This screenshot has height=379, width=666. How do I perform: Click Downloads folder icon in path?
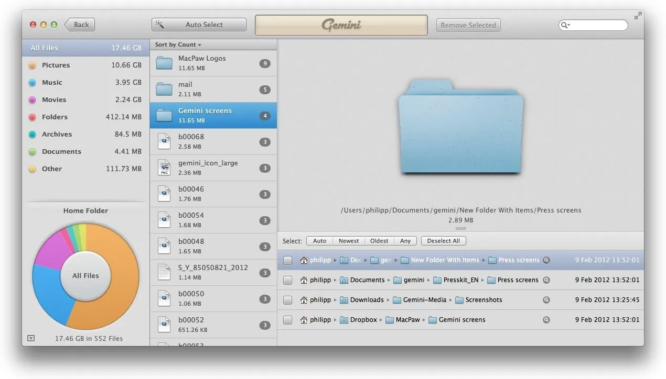(x=344, y=300)
